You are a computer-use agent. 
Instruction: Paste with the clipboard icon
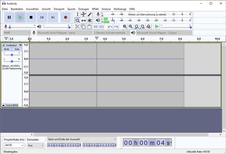(x=90, y=27)
